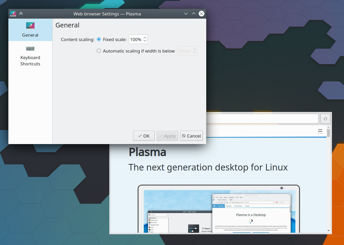Image resolution: width=344 pixels, height=245 pixels.
Task: Click the scrollbar's up arrow on the webpage
Action: (x=328, y=127)
